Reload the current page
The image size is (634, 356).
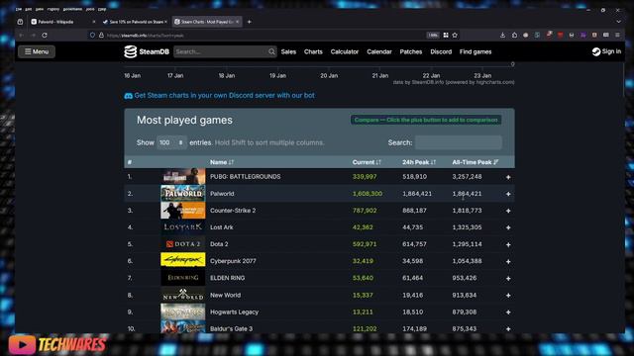click(x=45, y=36)
